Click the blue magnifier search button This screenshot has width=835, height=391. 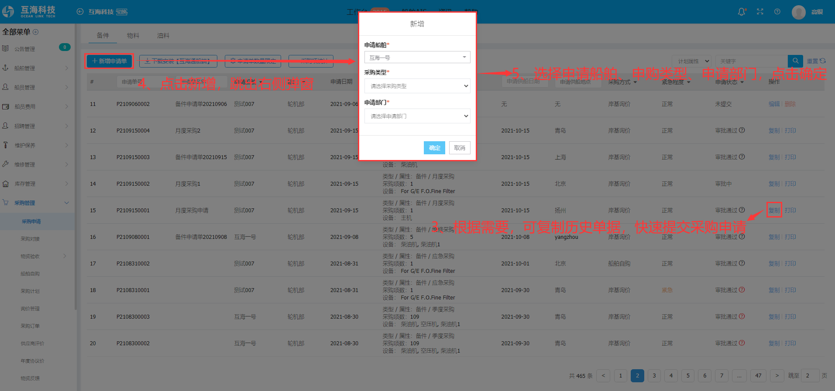(x=795, y=61)
